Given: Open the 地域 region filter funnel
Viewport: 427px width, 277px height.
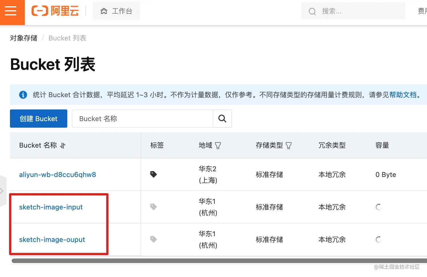Looking at the screenshot, I should click(x=218, y=146).
